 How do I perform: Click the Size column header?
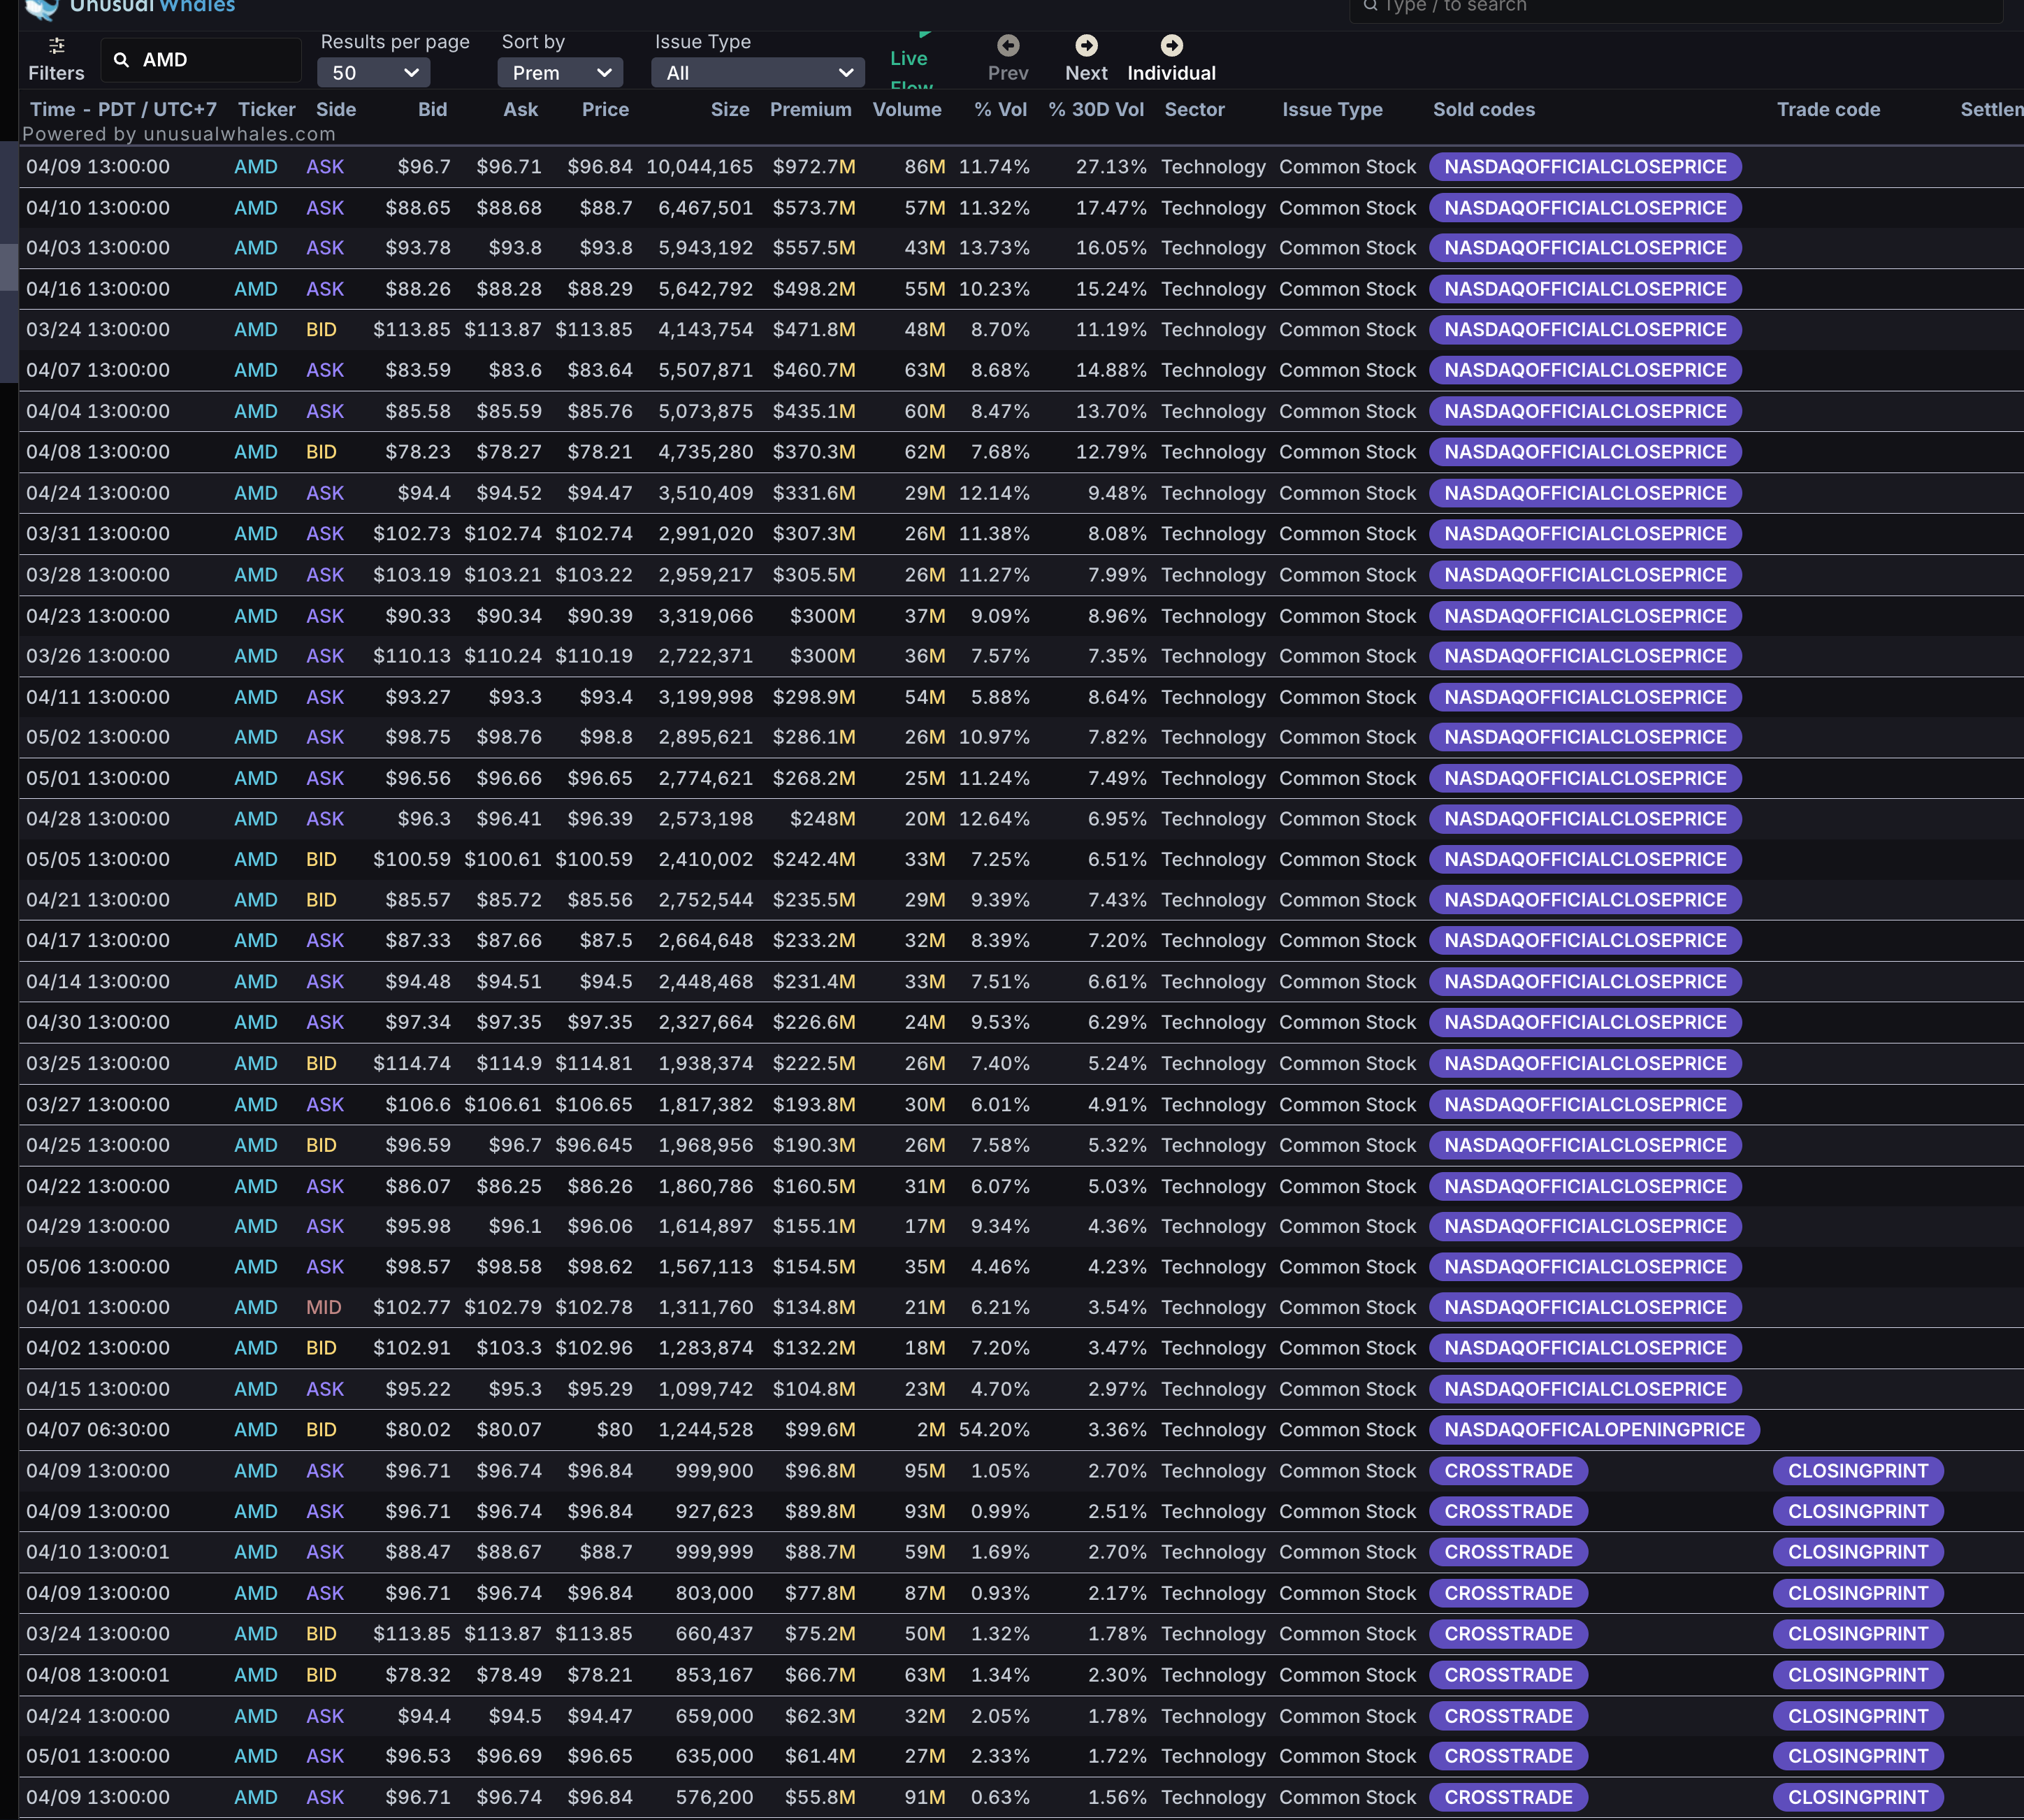(729, 110)
